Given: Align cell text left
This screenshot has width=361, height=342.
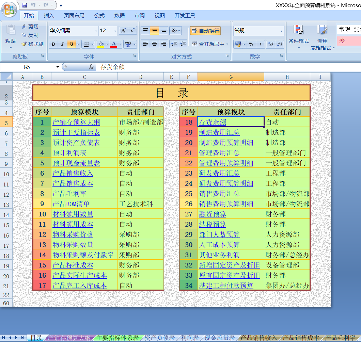Looking at the screenshot, I should point(145,44).
